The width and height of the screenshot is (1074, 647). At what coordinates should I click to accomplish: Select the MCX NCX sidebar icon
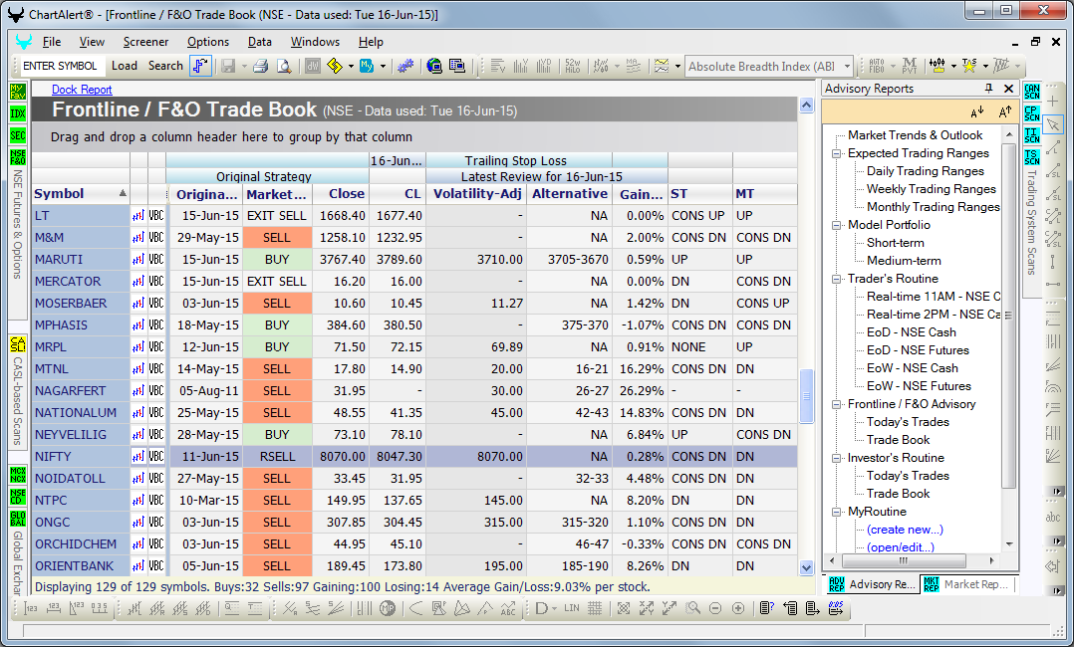point(18,474)
